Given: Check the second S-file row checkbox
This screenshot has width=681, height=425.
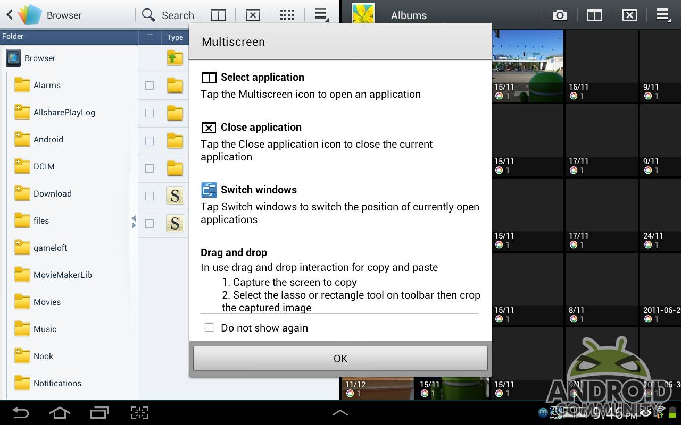Looking at the screenshot, I should coord(150,224).
